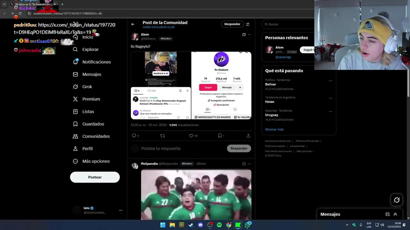Repost Alem's post with the repost icon
The width and height of the screenshot is (410, 230).
tap(162, 136)
